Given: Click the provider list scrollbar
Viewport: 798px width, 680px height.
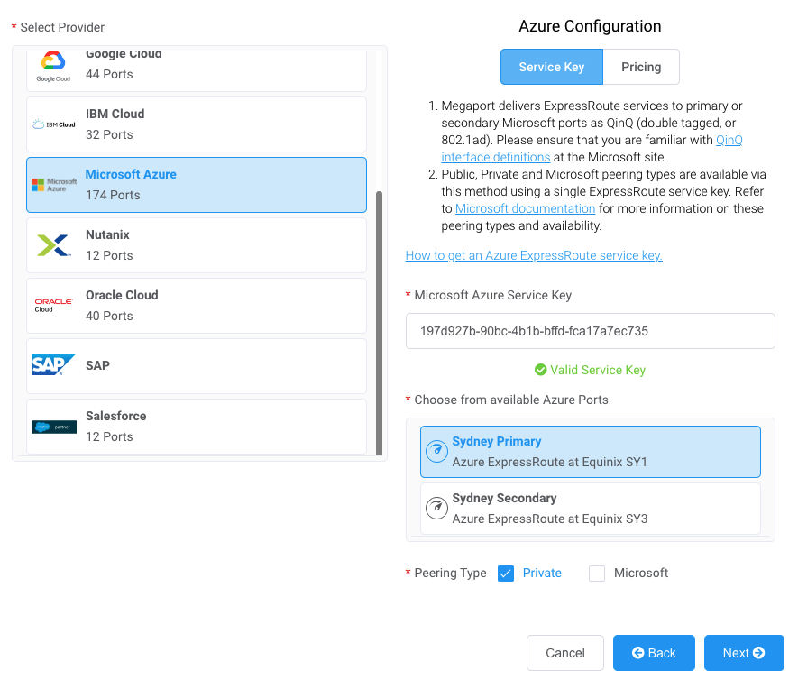Looking at the screenshot, I should coord(379,323).
